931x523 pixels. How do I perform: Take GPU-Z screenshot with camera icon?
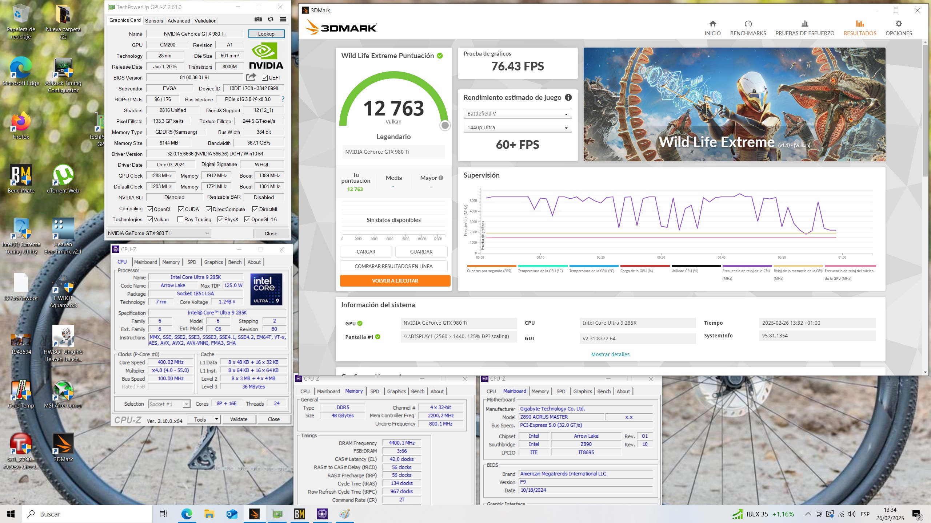(258, 20)
